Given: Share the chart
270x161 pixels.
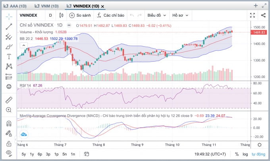Looking at the screenshot, I should 263,15.
